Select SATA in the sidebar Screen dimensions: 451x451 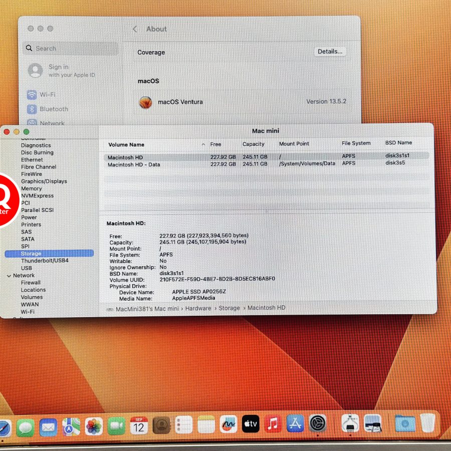point(28,240)
